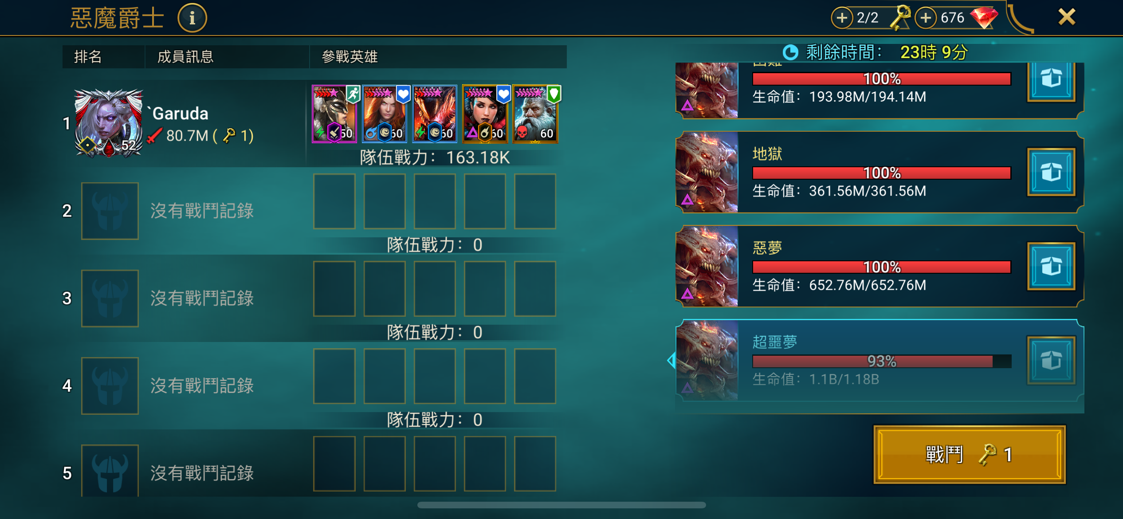Sort by 排名 column header
Screen dimensions: 1123x519
click(x=88, y=57)
